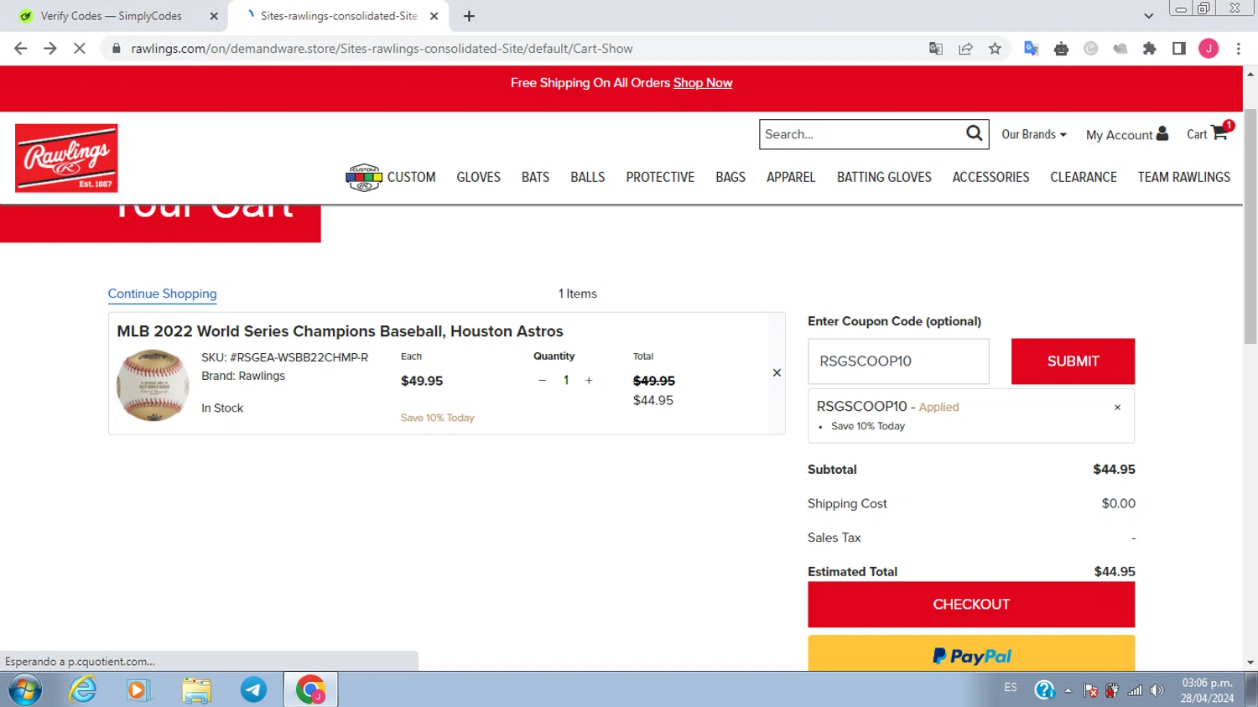
Task: Open Telegram from taskbar
Action: [253, 689]
